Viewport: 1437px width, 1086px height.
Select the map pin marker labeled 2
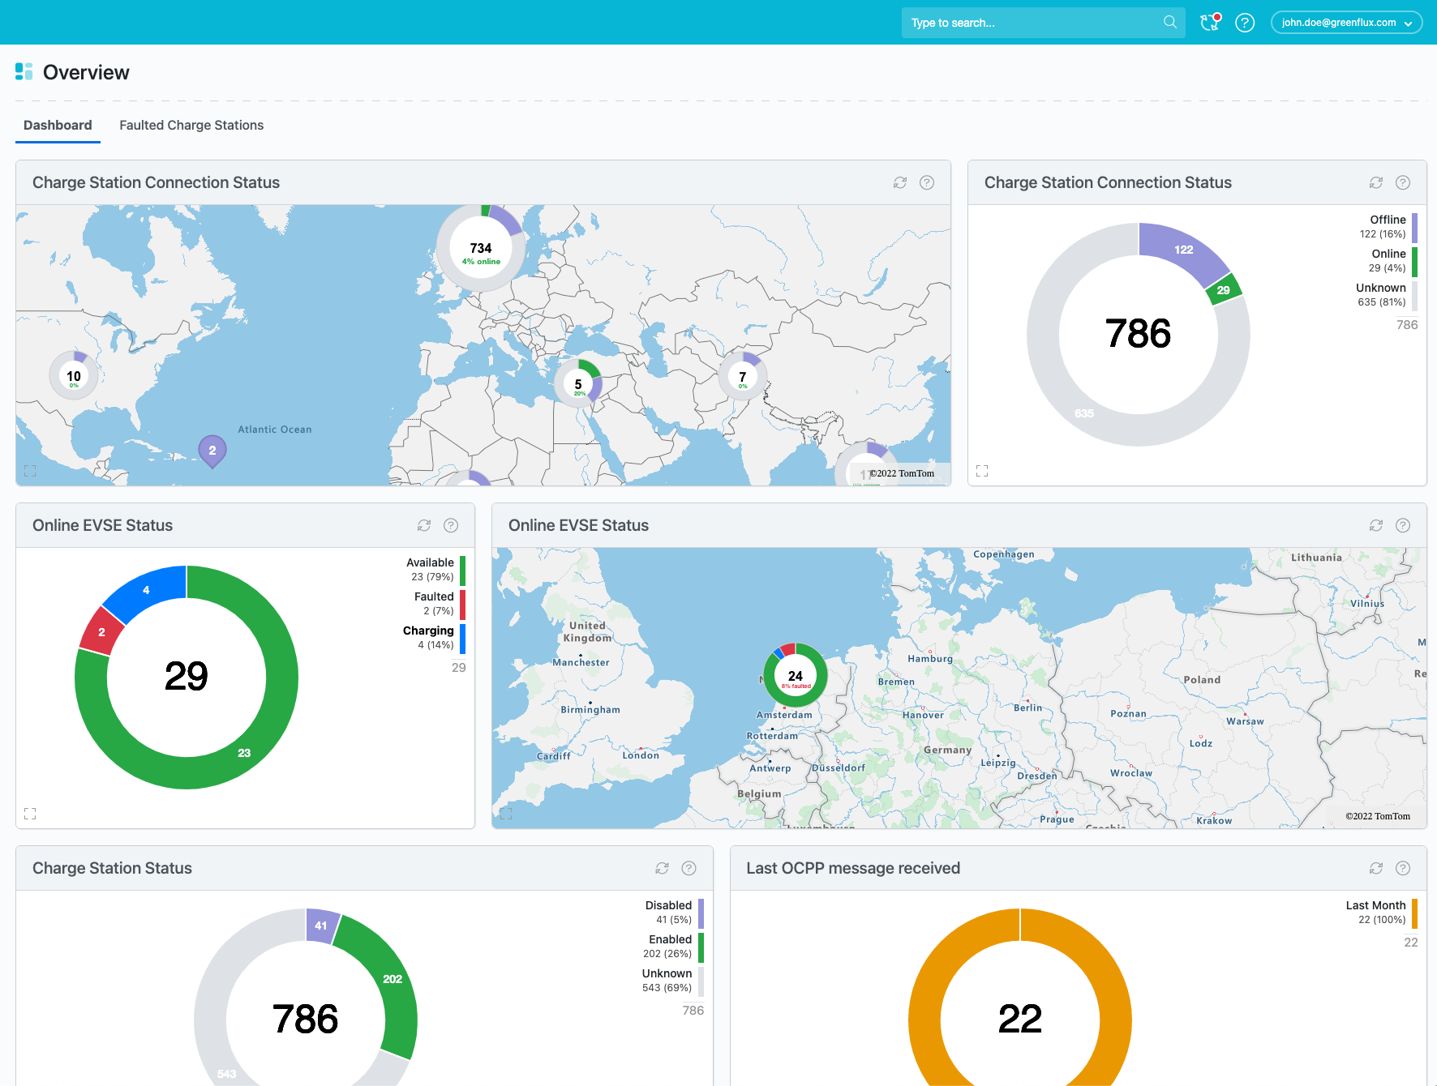coord(212,450)
